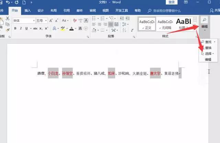Click the Increase indent icon
Image resolution: width=220 pixels, height=143 pixels.
point(128,18)
